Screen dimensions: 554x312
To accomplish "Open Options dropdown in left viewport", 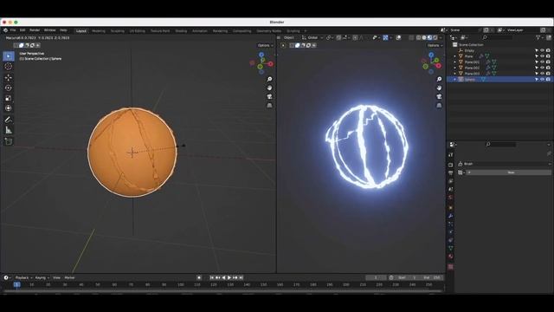I will [266, 45].
